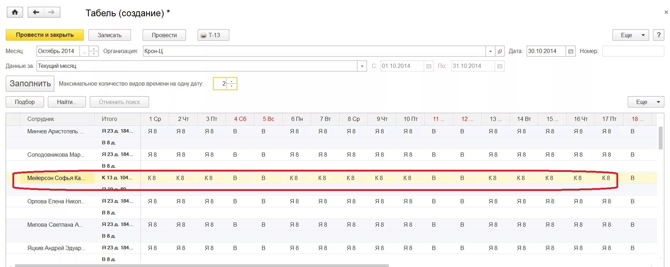Open the table Еще menu

coord(646,102)
